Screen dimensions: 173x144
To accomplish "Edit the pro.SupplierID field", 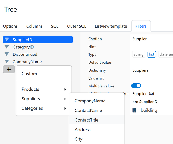I will (152, 102).
